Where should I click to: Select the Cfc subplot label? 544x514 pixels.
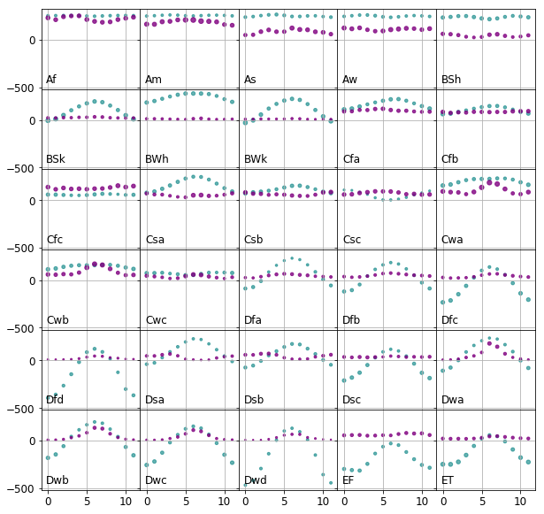55,240
